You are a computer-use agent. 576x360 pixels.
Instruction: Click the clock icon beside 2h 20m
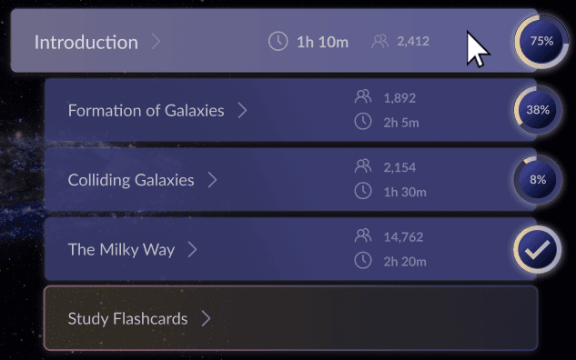pos(363,261)
